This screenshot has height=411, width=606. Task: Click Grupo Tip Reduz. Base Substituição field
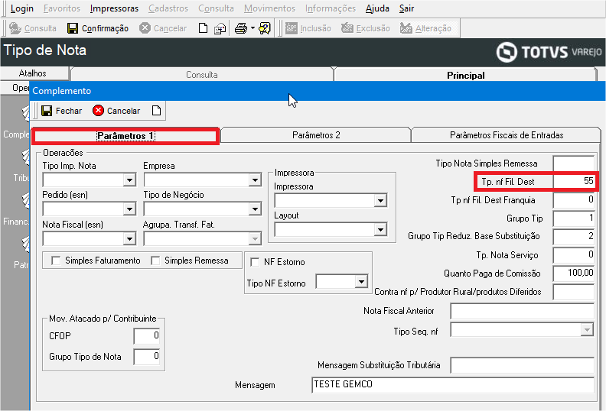(574, 237)
